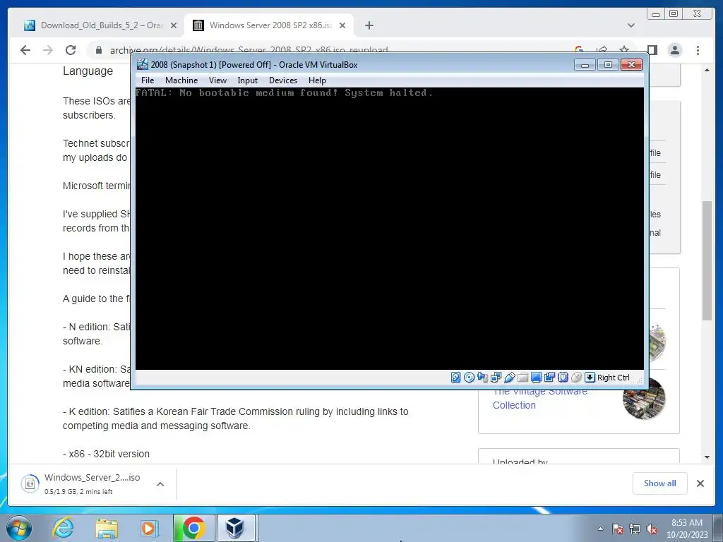Close the Windows Server 2008 SP2 x86 tab

342,25
